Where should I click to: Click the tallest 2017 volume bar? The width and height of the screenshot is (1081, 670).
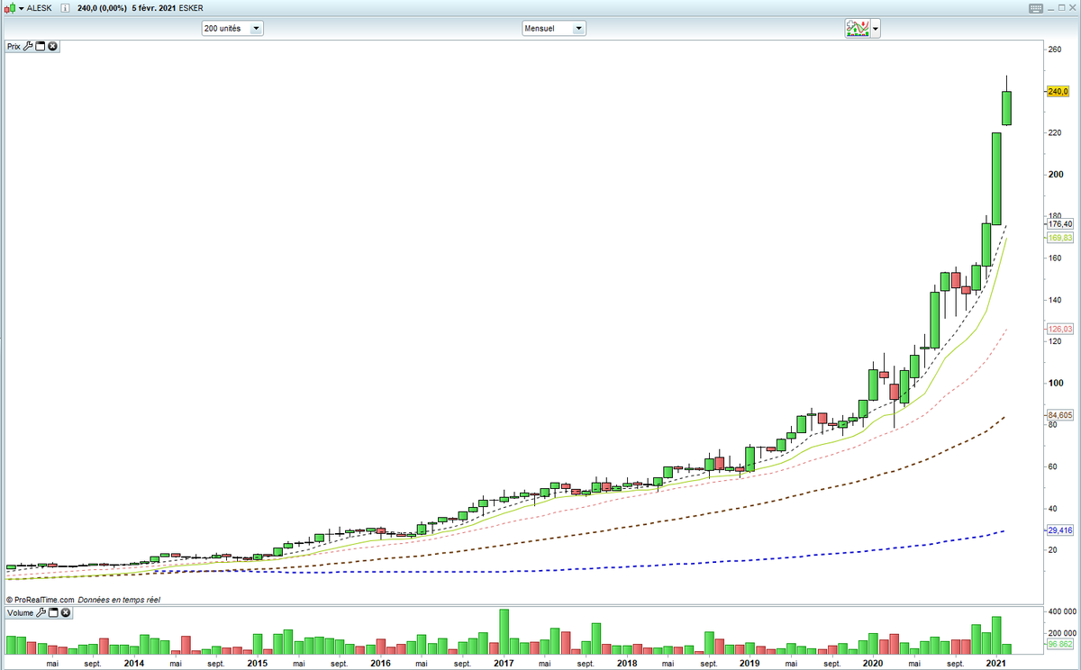504,631
